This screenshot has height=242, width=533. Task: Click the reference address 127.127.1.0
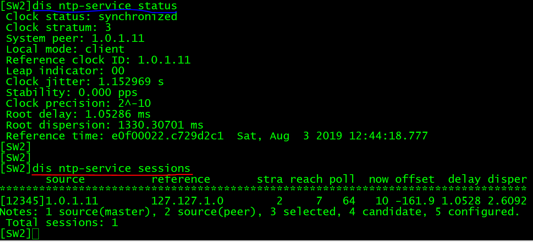coord(187,201)
